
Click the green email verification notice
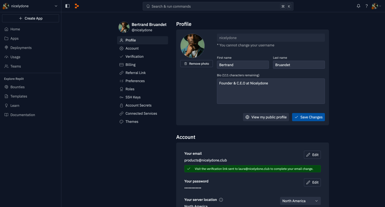point(253,169)
